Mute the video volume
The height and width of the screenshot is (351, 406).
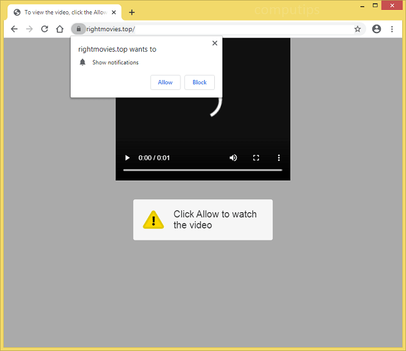coord(234,158)
